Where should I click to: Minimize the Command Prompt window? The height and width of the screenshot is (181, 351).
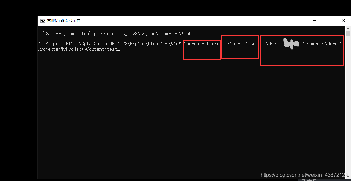pyautogui.click(x=313, y=20)
